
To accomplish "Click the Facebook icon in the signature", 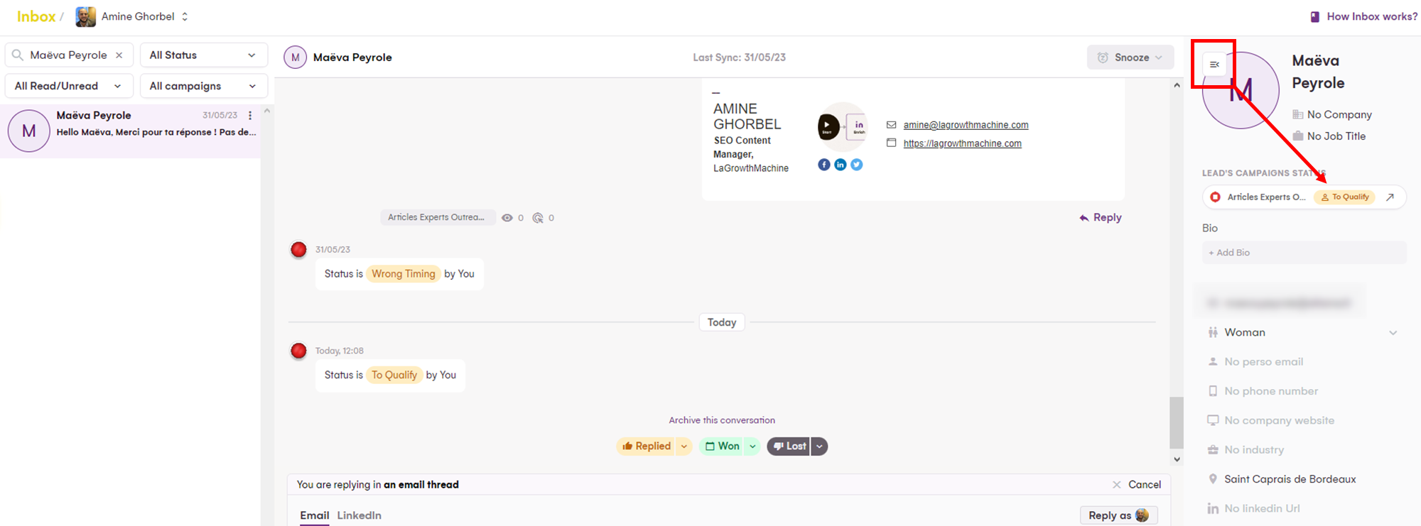I will point(823,165).
